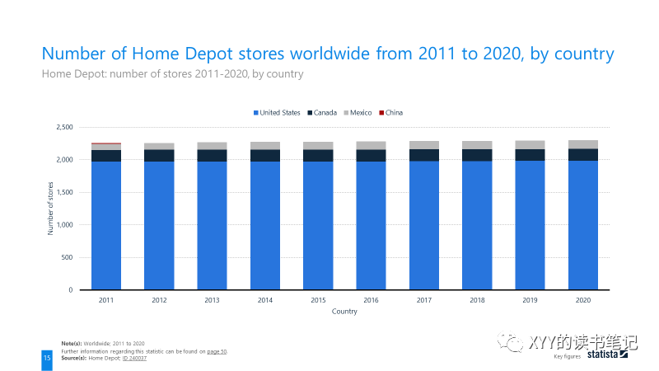659x371 pixels.
Task: Open the page 50 link
Action: [x=217, y=351]
